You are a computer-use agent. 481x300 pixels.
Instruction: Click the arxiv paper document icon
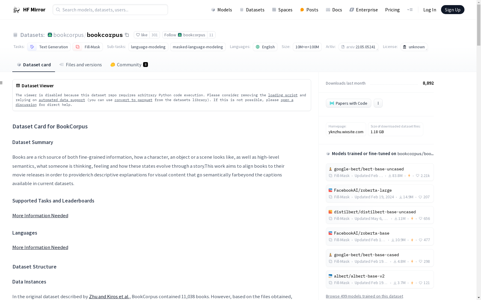coord(343,47)
